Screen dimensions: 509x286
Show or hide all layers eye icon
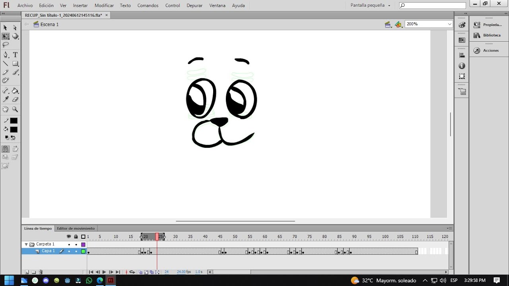69,237
